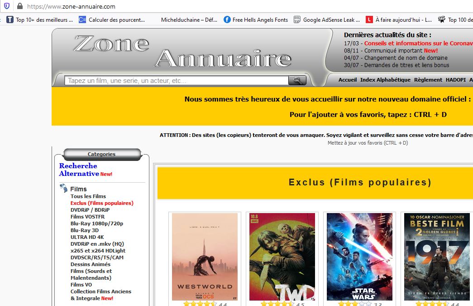Viewport: 473px width, 306px height.
Task: Go to Accueil in the navigation menu
Action: point(348,80)
